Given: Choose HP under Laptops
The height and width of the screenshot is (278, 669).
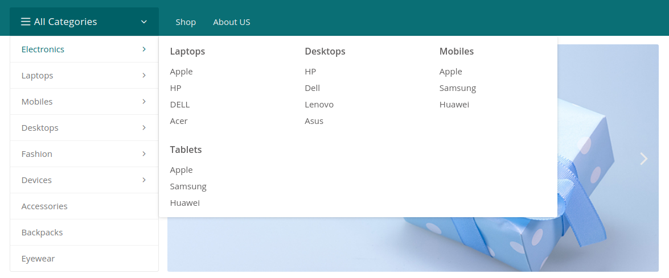Looking at the screenshot, I should (175, 88).
